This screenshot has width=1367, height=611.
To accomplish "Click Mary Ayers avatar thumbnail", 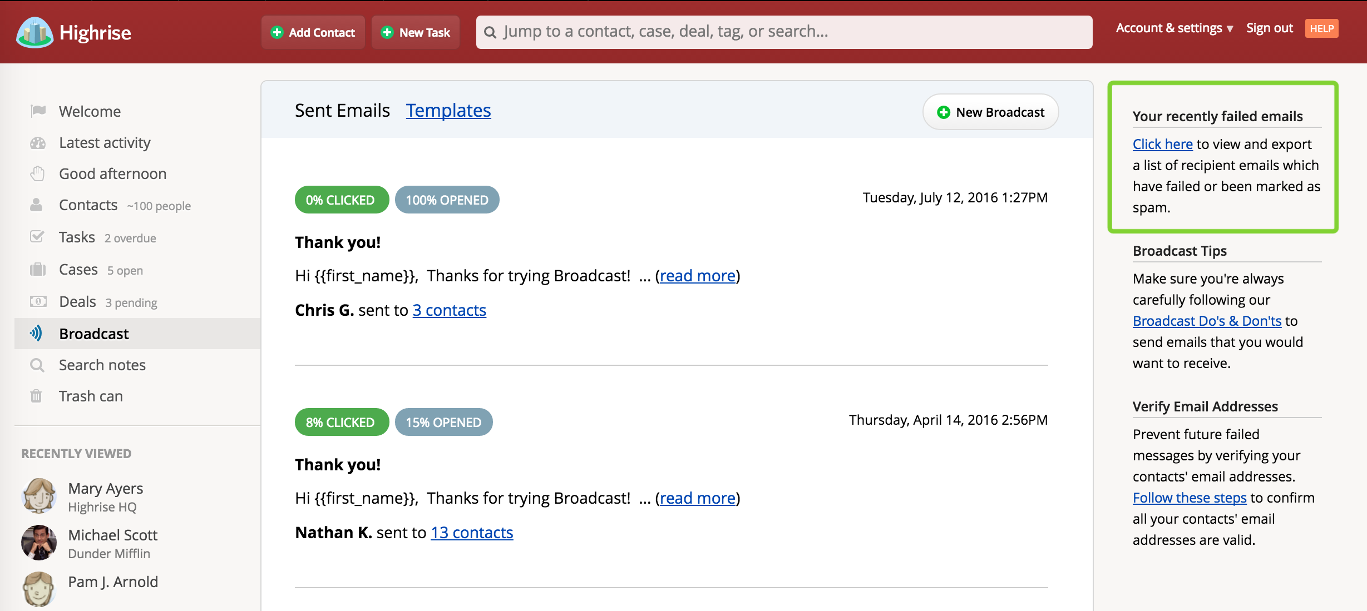I will (39, 496).
